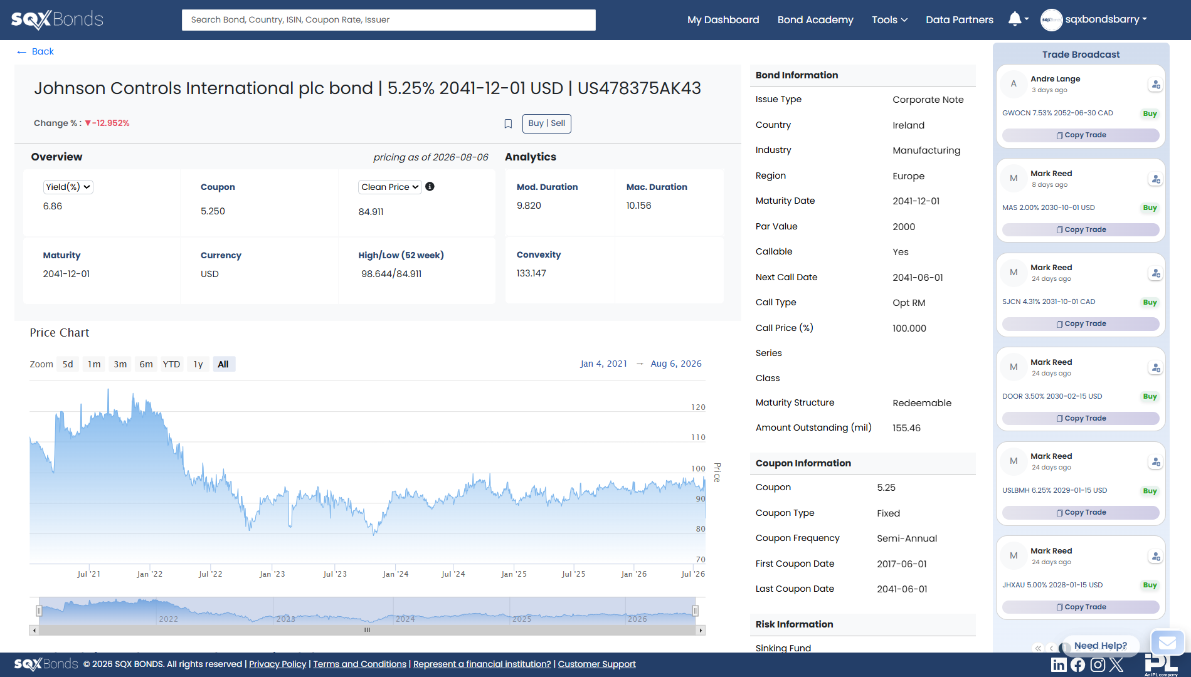Screen dimensions: 1191x677
Task: Click the MAS 2.00% 2030-10-01 USD bond
Action: [1049, 207]
